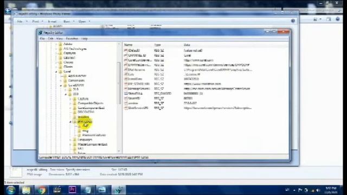Viewport: 347px width, 195px height.
Task: Open Google Chrome from the taskbar
Action: tap(41, 190)
